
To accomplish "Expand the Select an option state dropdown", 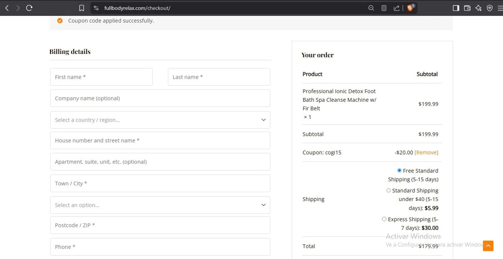I will point(160,205).
